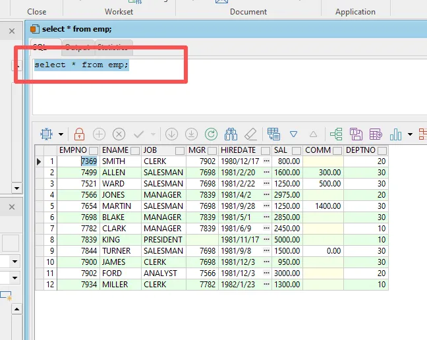The height and width of the screenshot is (340, 427).
Task: Click the Workset ribbon group label
Action: 119,12
